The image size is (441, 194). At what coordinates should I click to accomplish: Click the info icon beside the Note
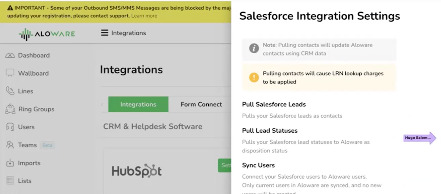click(254, 48)
